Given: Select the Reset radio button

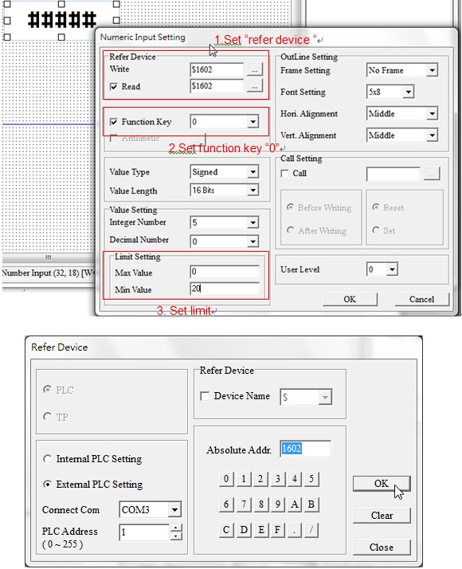Looking at the screenshot, I should tap(376, 207).
